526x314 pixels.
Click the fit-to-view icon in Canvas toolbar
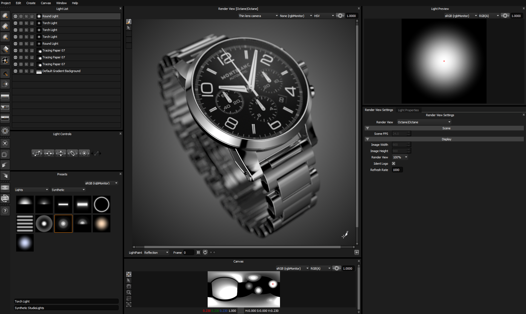[129, 304]
